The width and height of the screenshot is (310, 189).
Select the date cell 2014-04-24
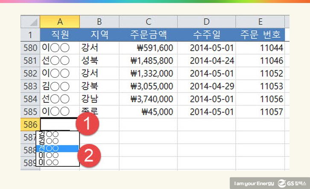coord(207,60)
